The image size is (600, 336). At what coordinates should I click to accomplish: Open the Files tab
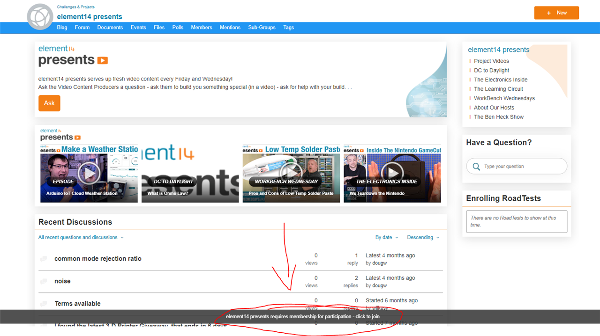(159, 28)
